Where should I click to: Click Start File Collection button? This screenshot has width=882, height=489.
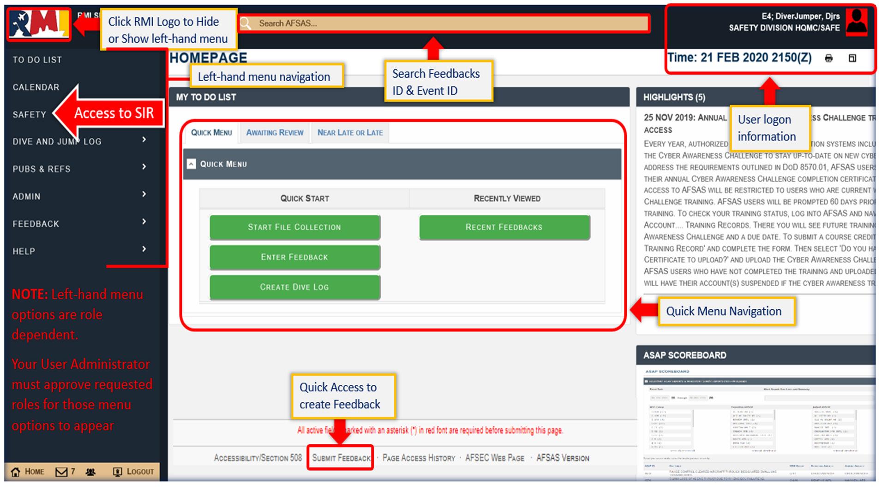[294, 227]
